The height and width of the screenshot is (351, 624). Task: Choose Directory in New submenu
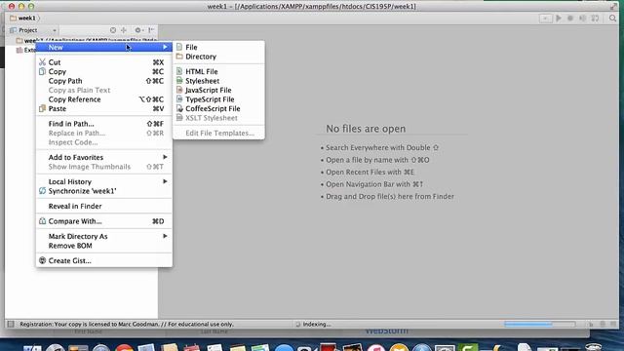click(x=218, y=57)
